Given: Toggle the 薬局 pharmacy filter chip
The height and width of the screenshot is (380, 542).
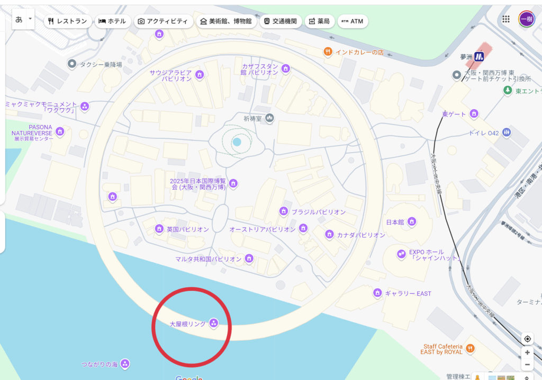Looking at the screenshot, I should pyautogui.click(x=319, y=21).
